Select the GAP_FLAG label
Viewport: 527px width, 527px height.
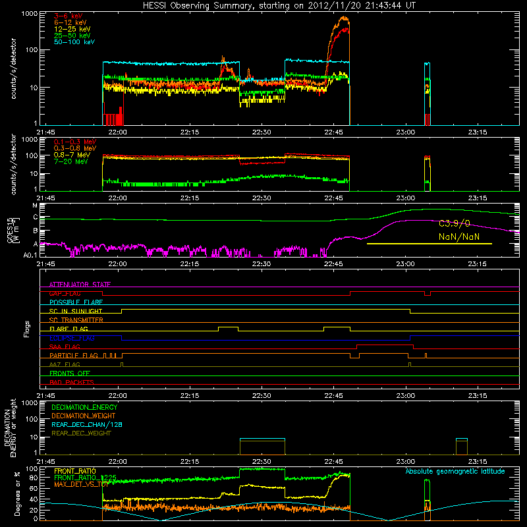(65, 293)
